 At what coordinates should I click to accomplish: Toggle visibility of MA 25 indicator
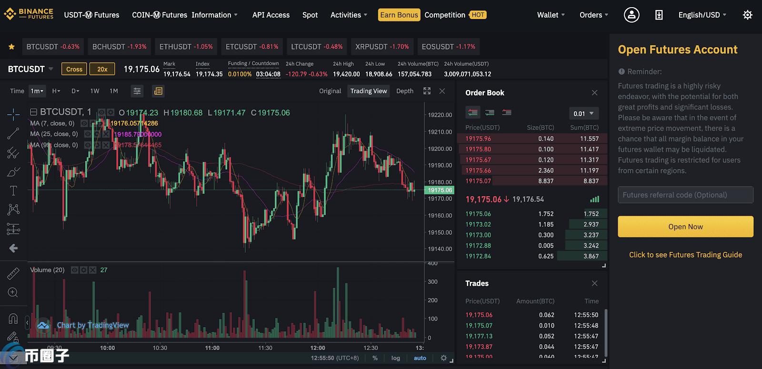(88, 134)
